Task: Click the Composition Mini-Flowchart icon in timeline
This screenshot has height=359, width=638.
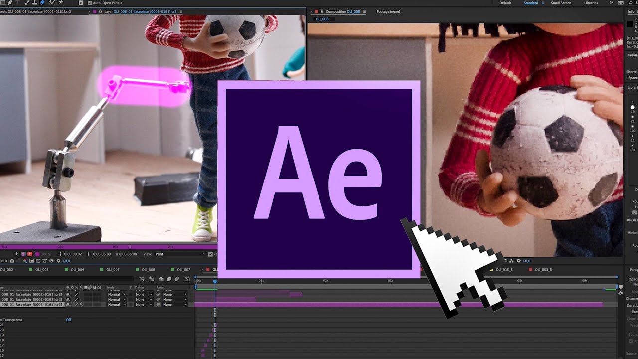Action: [141, 279]
